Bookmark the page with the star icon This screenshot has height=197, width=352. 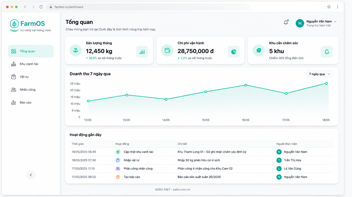329,7
